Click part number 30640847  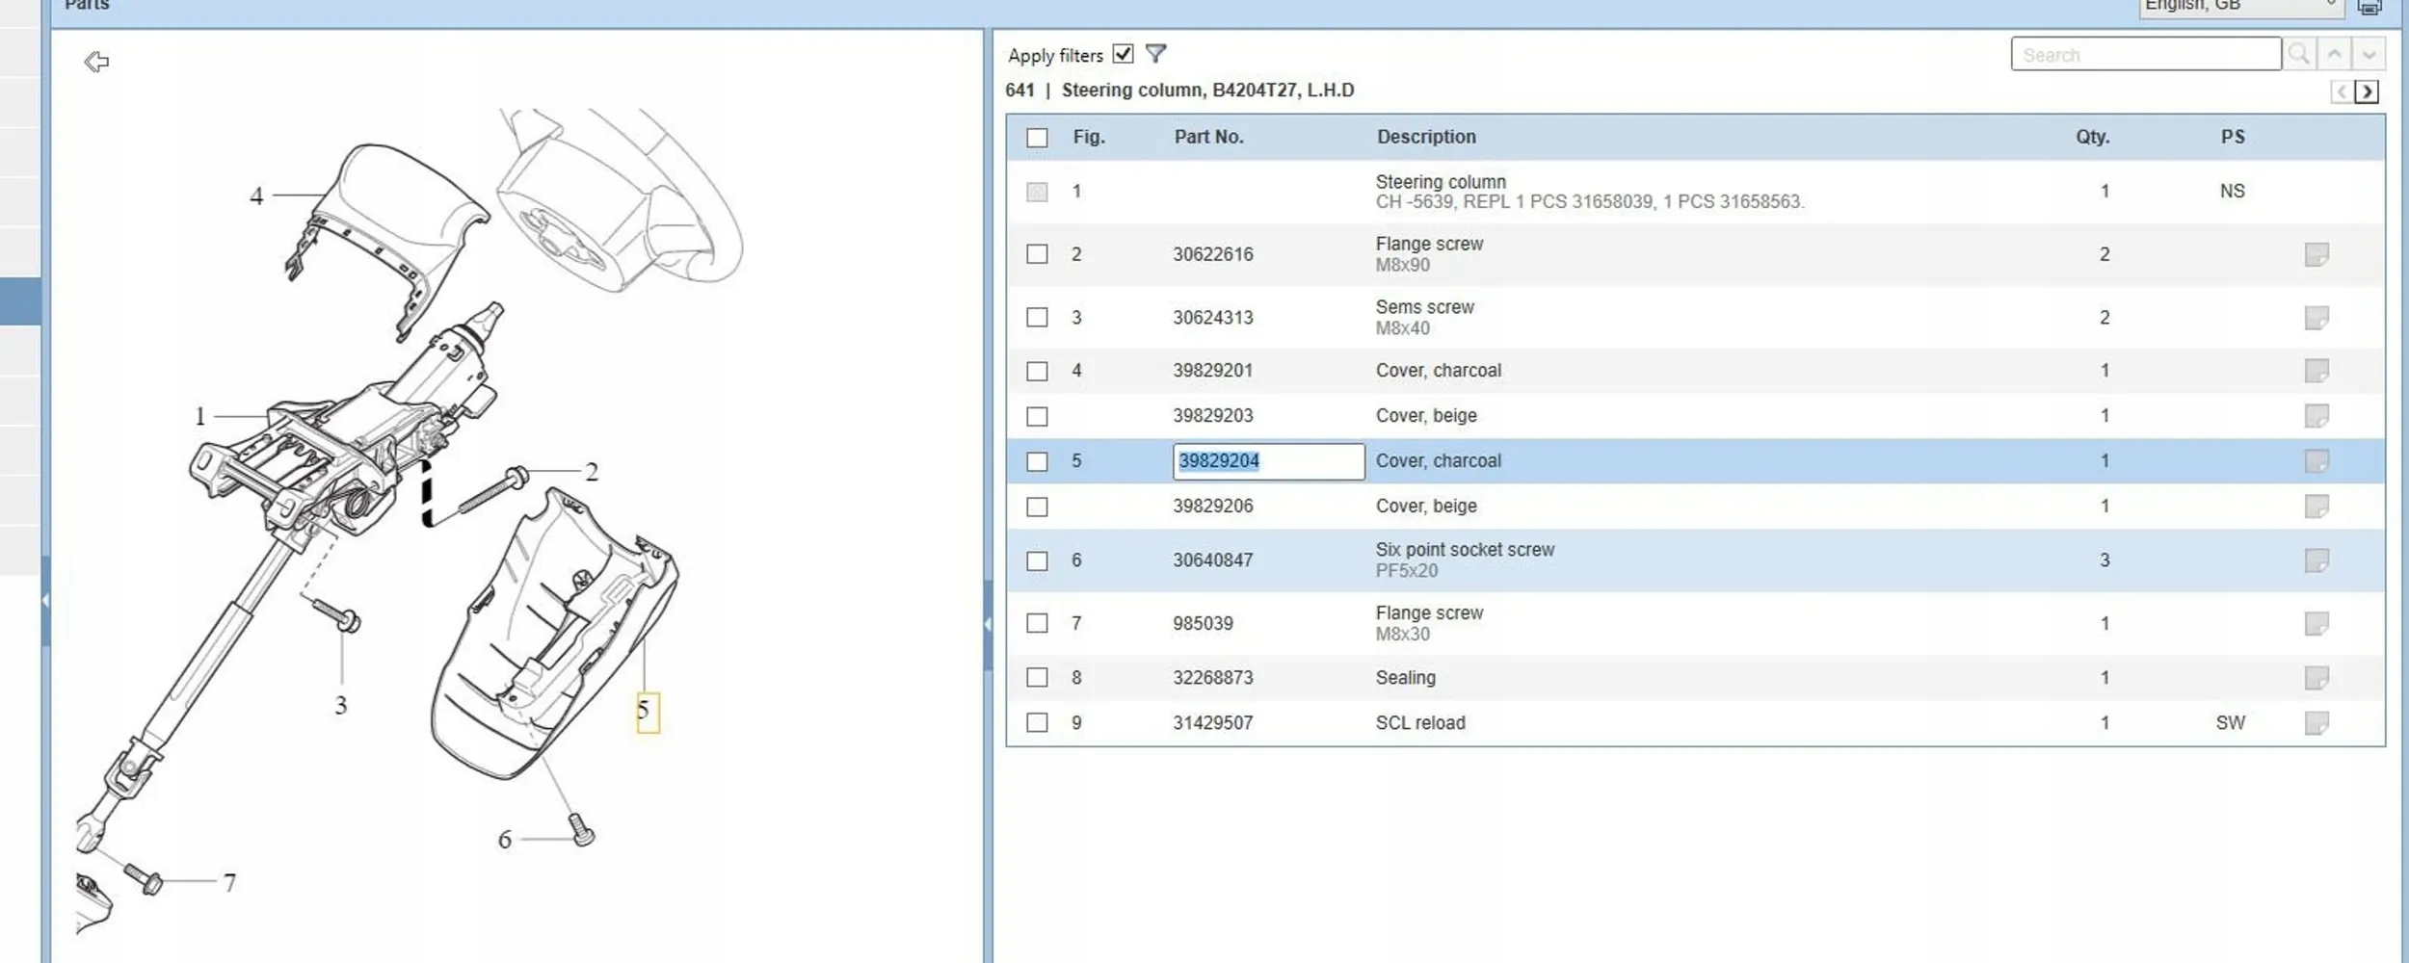coord(1213,560)
